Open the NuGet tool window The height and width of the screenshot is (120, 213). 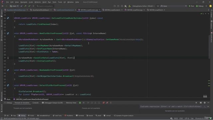pyautogui.click(x=90, y=116)
